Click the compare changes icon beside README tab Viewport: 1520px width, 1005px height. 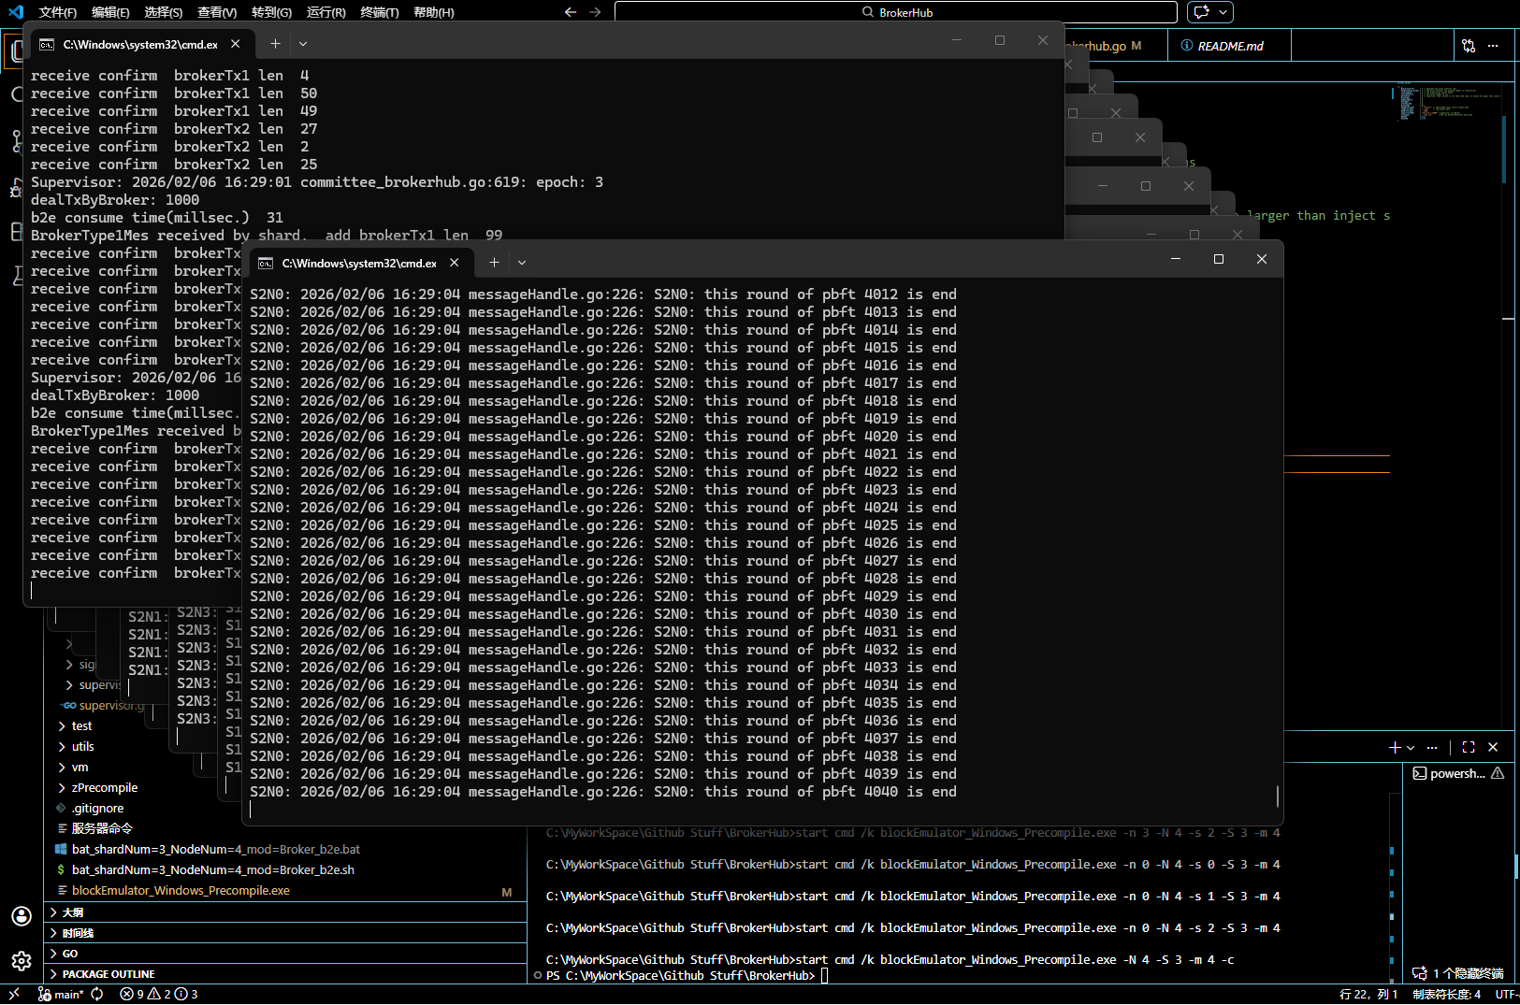(x=1469, y=46)
